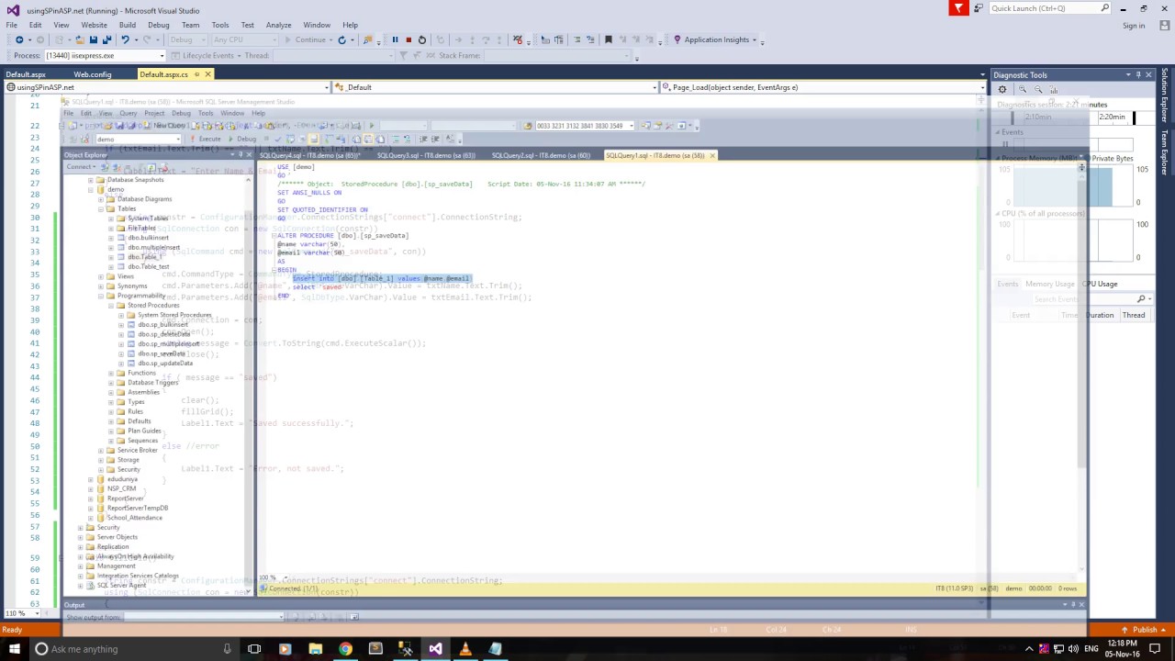Click Cortana Ask me anything search box
The width and height of the screenshot is (1175, 661).
(133, 649)
